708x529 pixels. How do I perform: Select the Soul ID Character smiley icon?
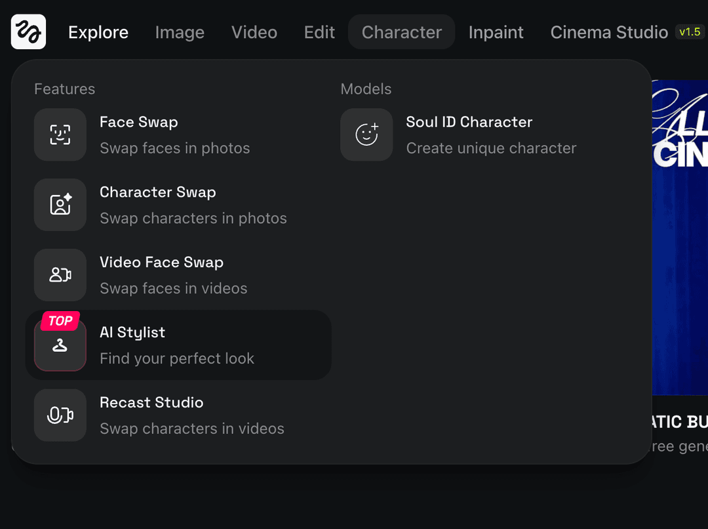pos(366,135)
